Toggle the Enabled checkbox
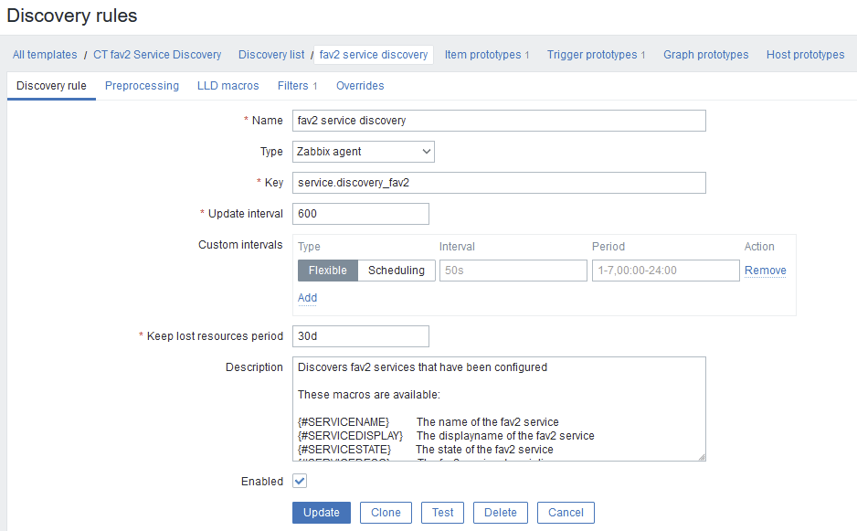Screen dimensions: 857x531 (300, 482)
